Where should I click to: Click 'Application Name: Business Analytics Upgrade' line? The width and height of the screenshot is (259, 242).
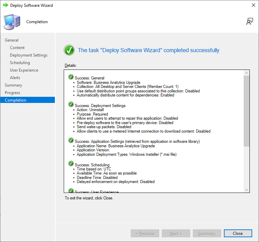pyautogui.click(x=116, y=146)
